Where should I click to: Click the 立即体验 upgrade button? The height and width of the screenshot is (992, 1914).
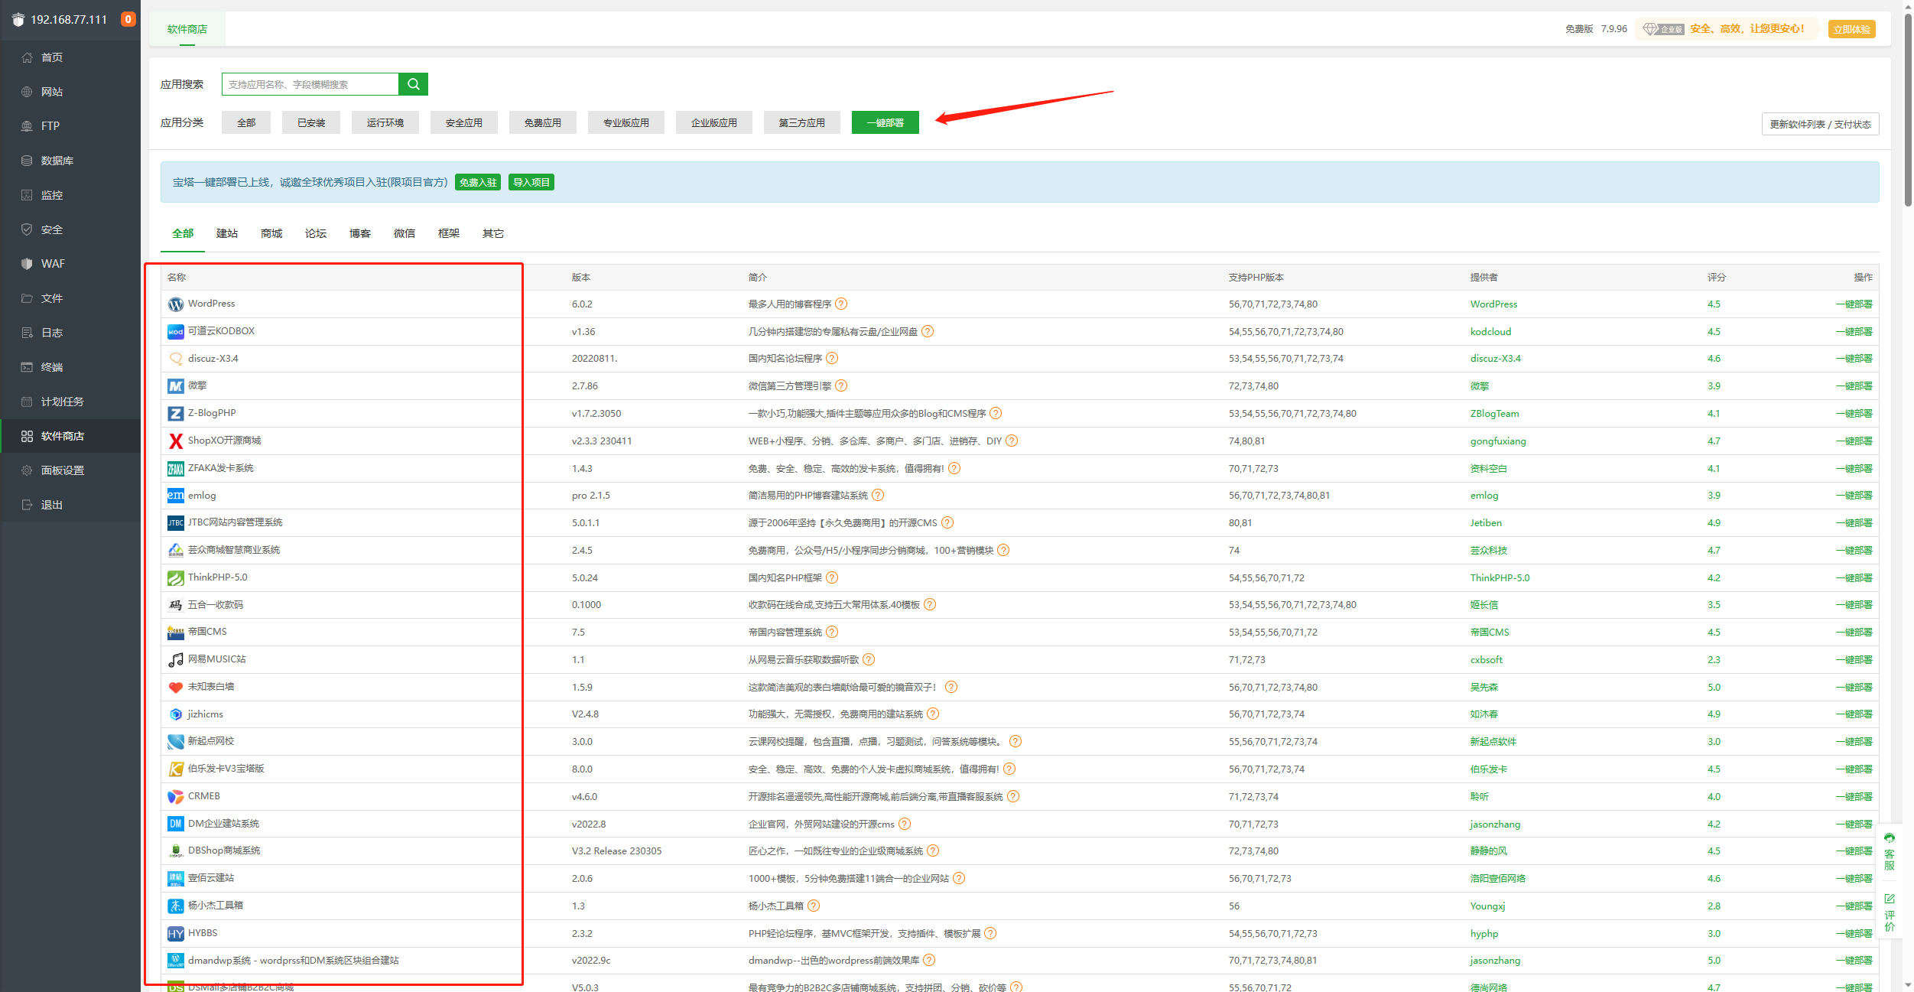pyautogui.click(x=1852, y=29)
